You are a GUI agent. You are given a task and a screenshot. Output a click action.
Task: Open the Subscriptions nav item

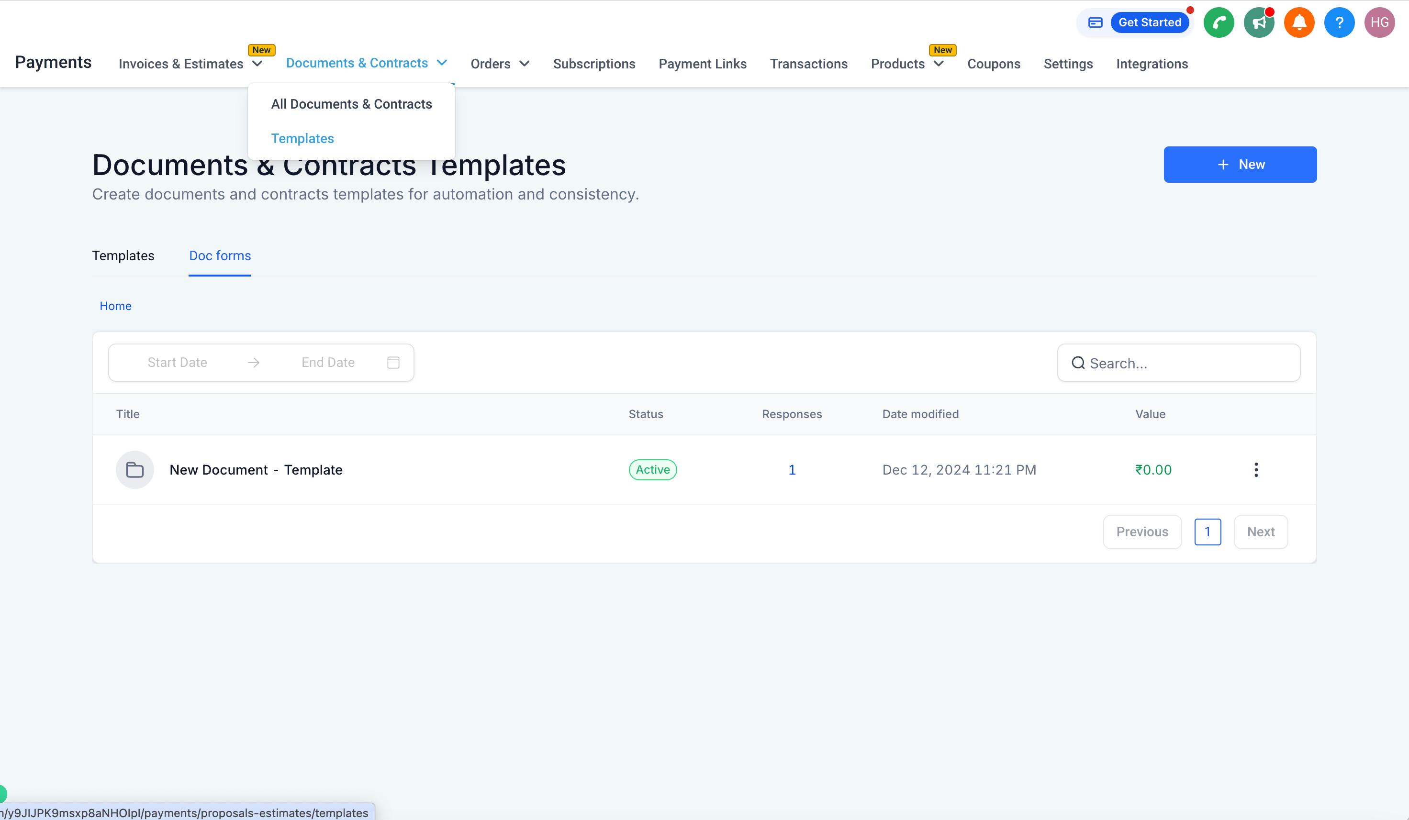594,64
